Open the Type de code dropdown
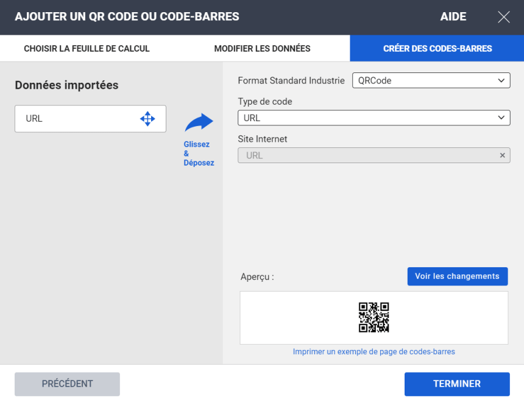Image resolution: width=524 pixels, height=403 pixels. click(x=374, y=118)
